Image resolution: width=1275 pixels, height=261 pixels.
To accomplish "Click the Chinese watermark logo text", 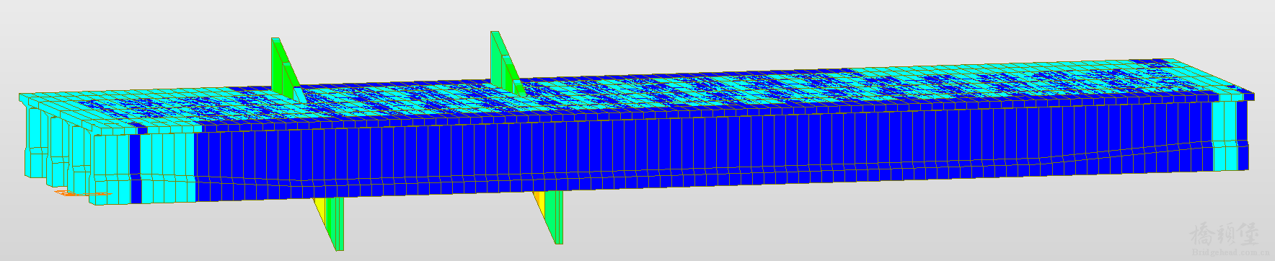I will (1224, 235).
